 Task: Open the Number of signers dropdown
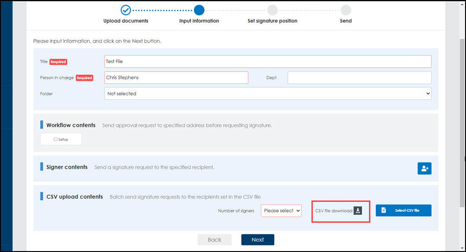click(281, 211)
